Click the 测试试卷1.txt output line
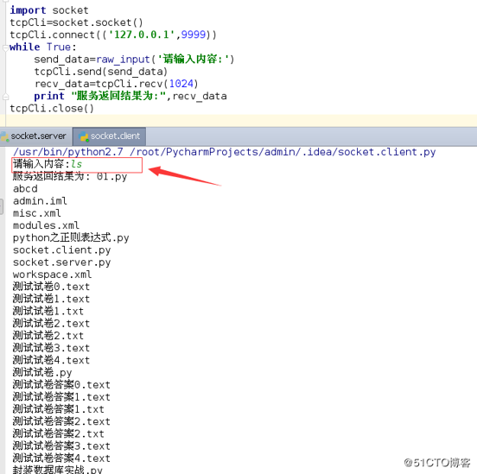This screenshot has width=477, height=474. [48, 312]
